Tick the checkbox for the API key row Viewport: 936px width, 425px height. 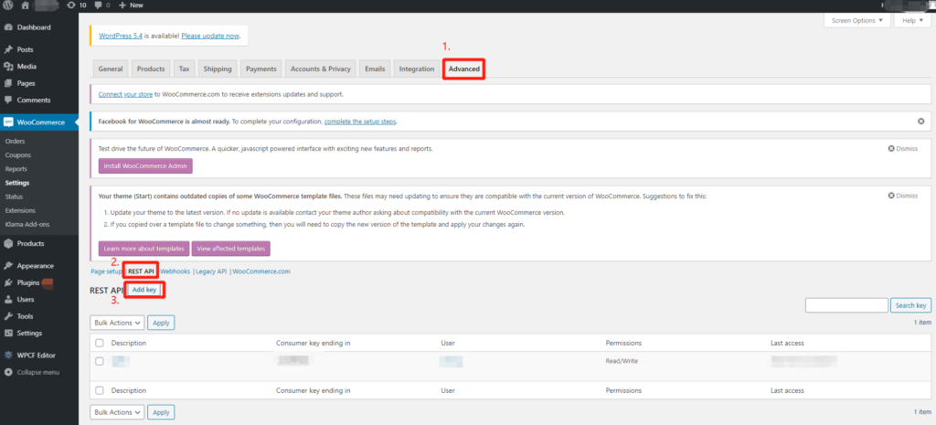click(x=100, y=361)
